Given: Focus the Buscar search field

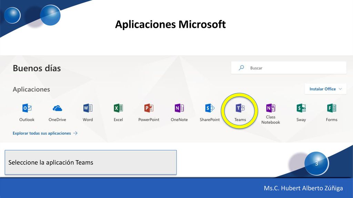Looking at the screenshot, I should (289, 68).
